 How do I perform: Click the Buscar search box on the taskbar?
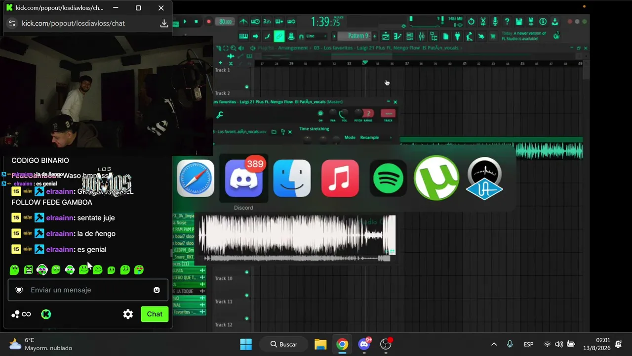284,344
